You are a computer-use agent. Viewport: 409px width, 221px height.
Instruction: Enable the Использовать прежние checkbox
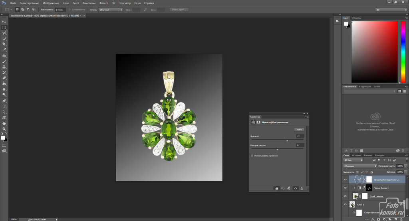point(252,156)
